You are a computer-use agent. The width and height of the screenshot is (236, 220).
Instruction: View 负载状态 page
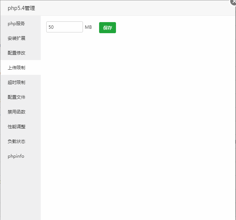(x=21, y=141)
